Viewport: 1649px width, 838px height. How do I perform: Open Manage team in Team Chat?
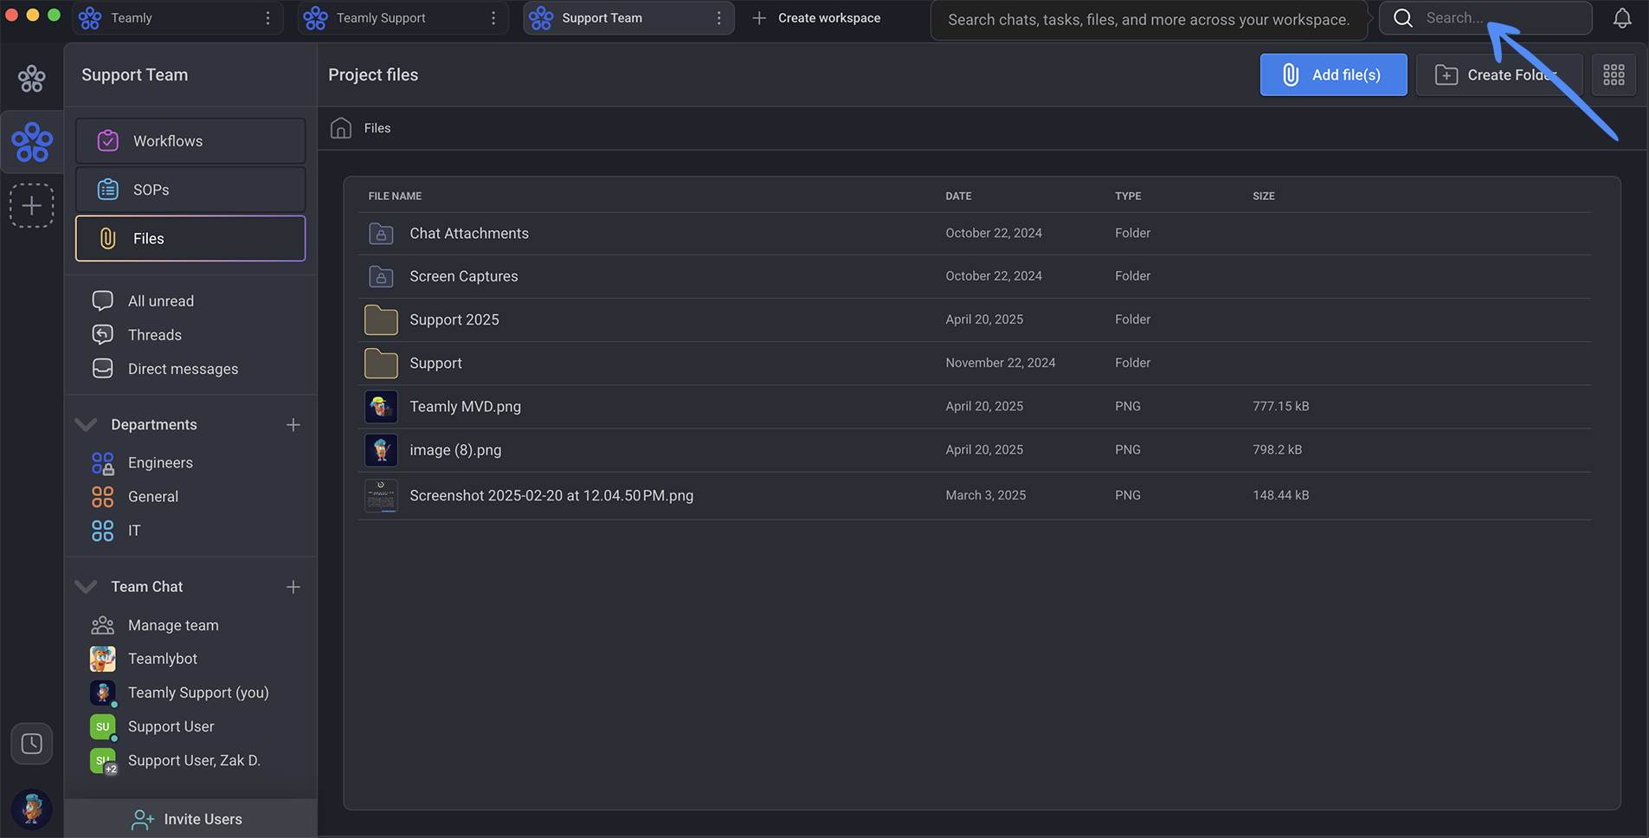(173, 625)
